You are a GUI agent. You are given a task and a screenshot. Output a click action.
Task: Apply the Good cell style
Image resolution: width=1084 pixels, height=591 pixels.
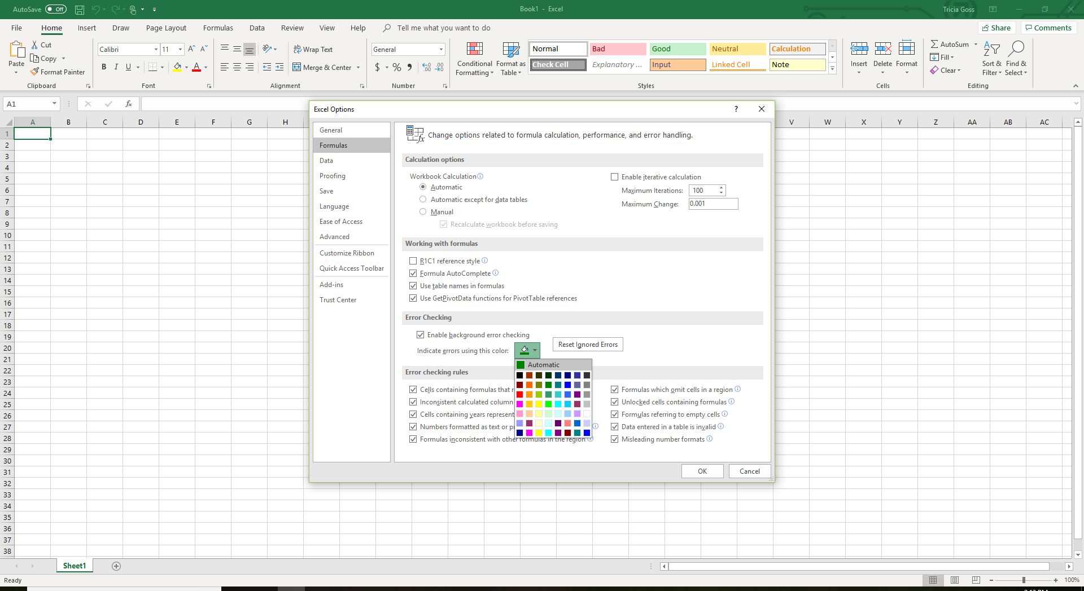click(677, 49)
